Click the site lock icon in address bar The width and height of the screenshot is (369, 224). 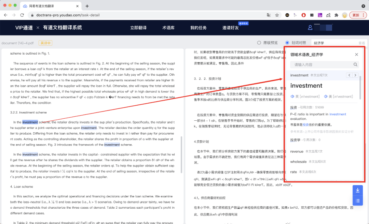(x=32, y=15)
